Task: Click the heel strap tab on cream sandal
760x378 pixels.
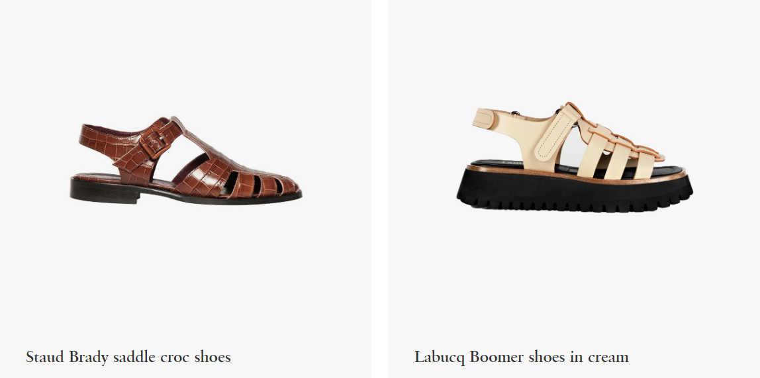Action: click(x=483, y=118)
